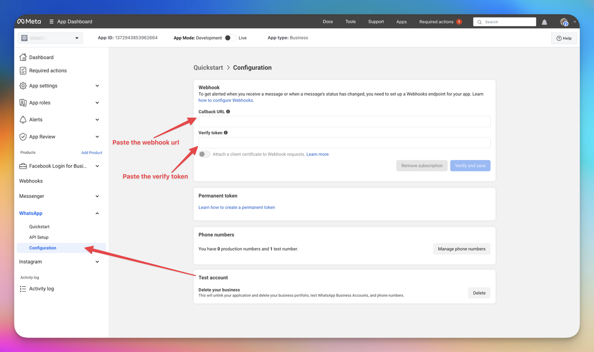Click the app selector gear icon
This screenshot has height=352, width=594.
(25, 38)
